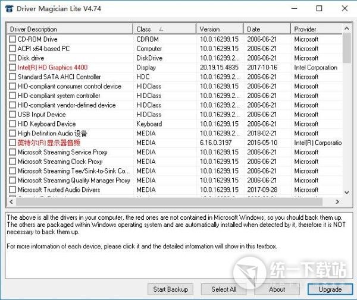The image size is (357, 300).
Task: Click the Intel(R) Corporatio provider cell
Action: pyautogui.click(x=318, y=143)
